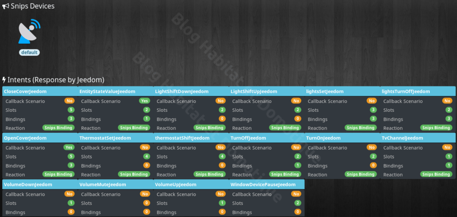Open the ThermostatSetJeedom intent header
This screenshot has width=457, height=217.
pyautogui.click(x=116, y=138)
